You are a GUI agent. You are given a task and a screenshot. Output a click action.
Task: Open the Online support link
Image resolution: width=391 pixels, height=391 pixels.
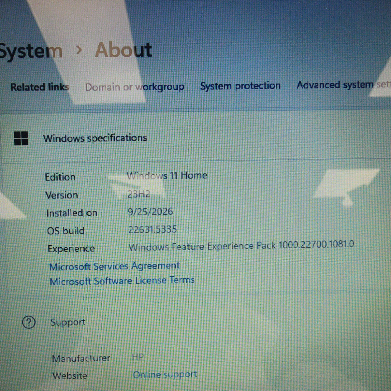tap(165, 375)
